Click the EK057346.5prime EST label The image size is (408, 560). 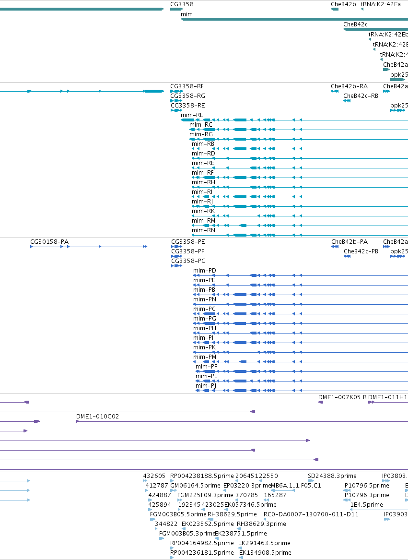(x=250, y=505)
